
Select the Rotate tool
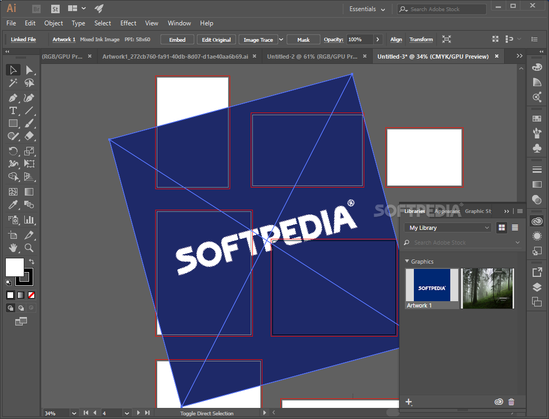pos(13,151)
